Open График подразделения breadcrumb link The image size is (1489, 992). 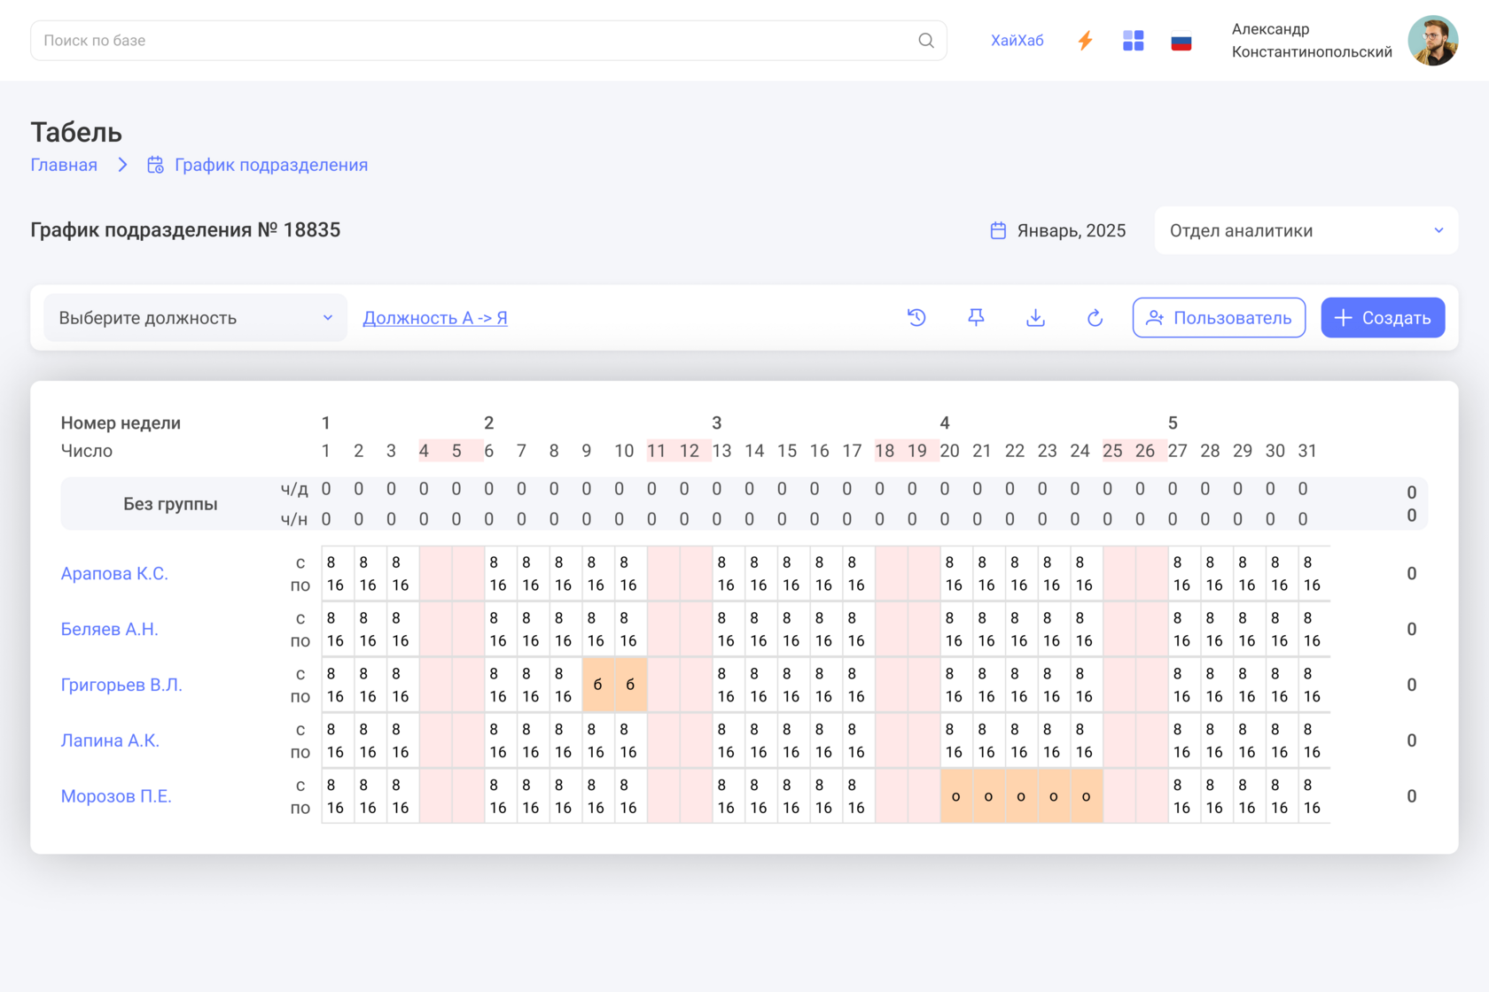270,166
